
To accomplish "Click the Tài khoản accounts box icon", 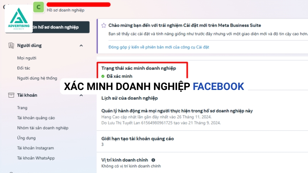I will point(11,95).
